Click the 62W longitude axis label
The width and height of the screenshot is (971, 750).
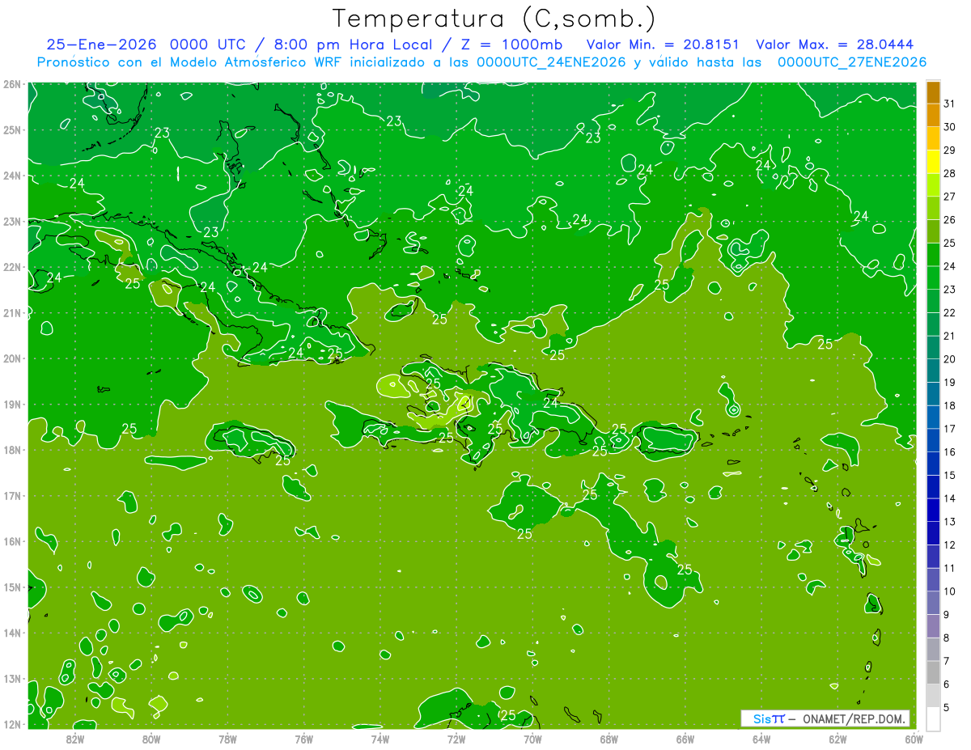click(x=837, y=739)
